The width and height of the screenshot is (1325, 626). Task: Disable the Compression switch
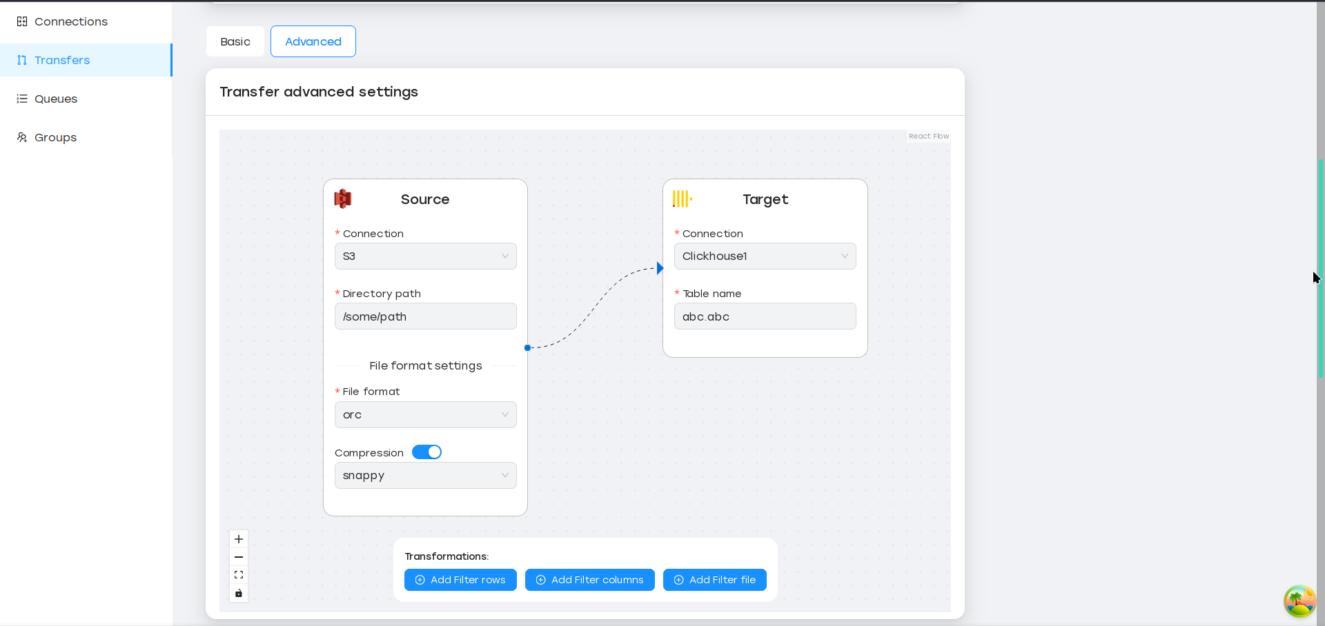pyautogui.click(x=426, y=452)
